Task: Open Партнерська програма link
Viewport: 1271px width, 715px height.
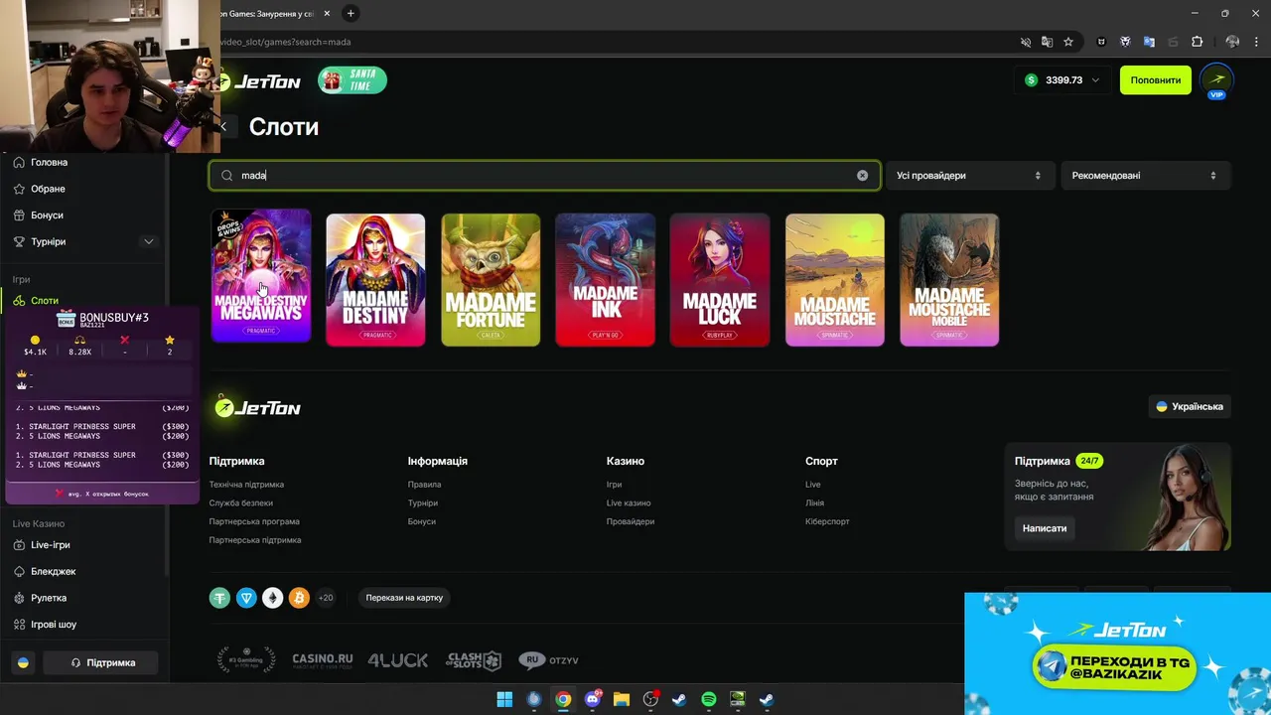Action: (254, 521)
